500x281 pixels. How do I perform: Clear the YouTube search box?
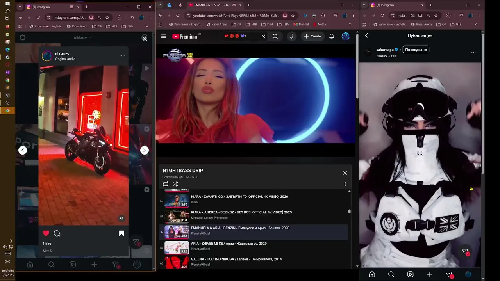click(263, 36)
